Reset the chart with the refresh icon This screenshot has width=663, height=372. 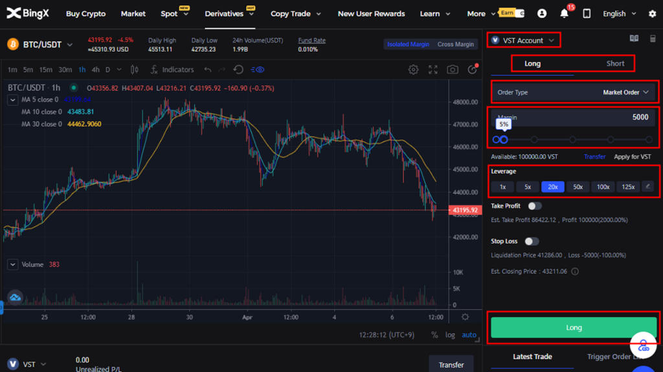point(238,70)
